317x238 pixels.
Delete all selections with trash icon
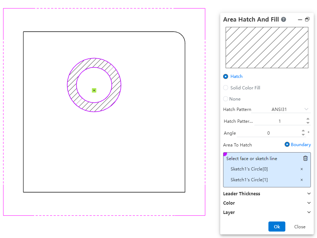[x=305, y=158]
